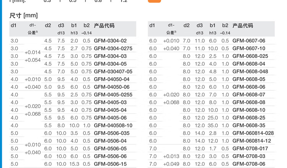
Task: Select product code GFM-0608-35
Action: pos(249,126)
